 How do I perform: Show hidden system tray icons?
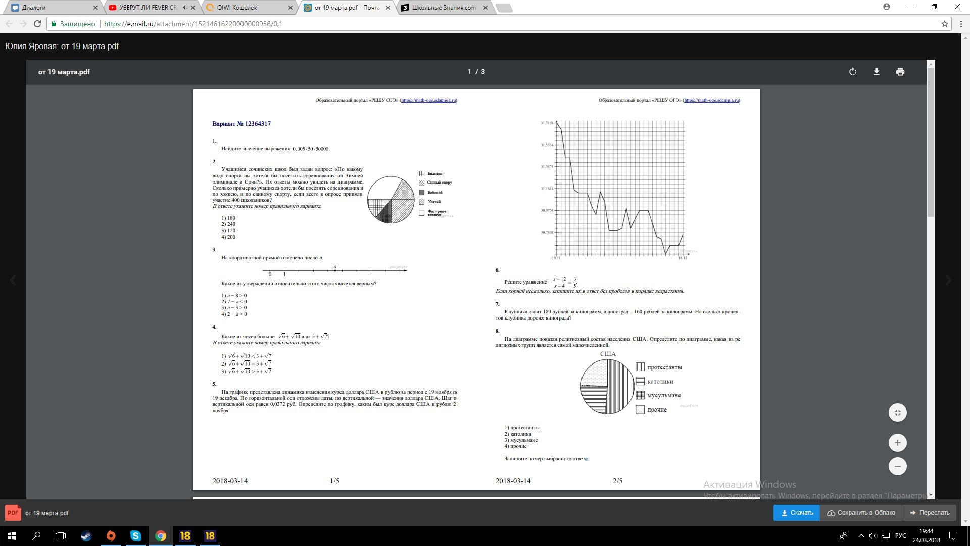[x=861, y=536]
